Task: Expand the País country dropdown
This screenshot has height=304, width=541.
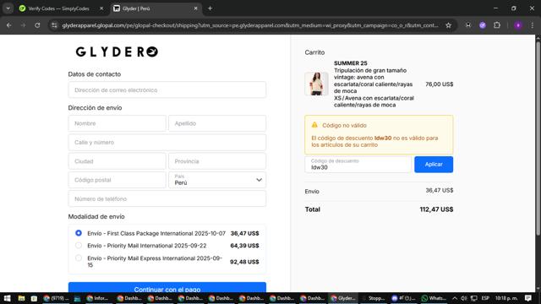Action: (x=217, y=180)
